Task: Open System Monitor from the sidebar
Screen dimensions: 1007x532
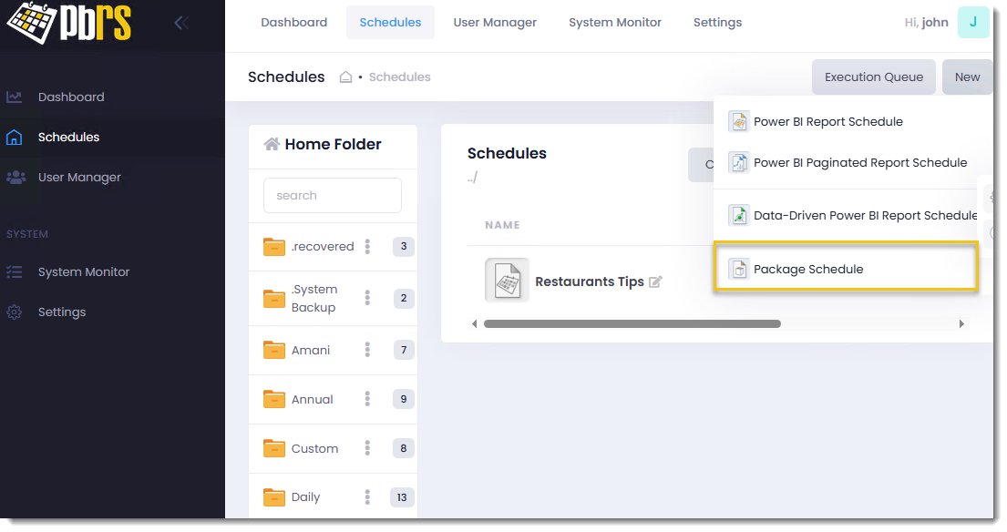Action: tap(83, 271)
